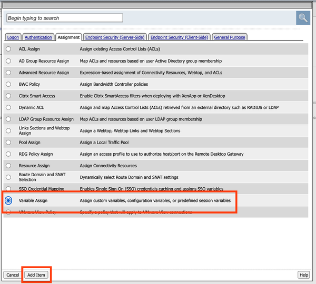Select the Variable Assign radio button
The image size is (316, 284).
(x=8, y=200)
